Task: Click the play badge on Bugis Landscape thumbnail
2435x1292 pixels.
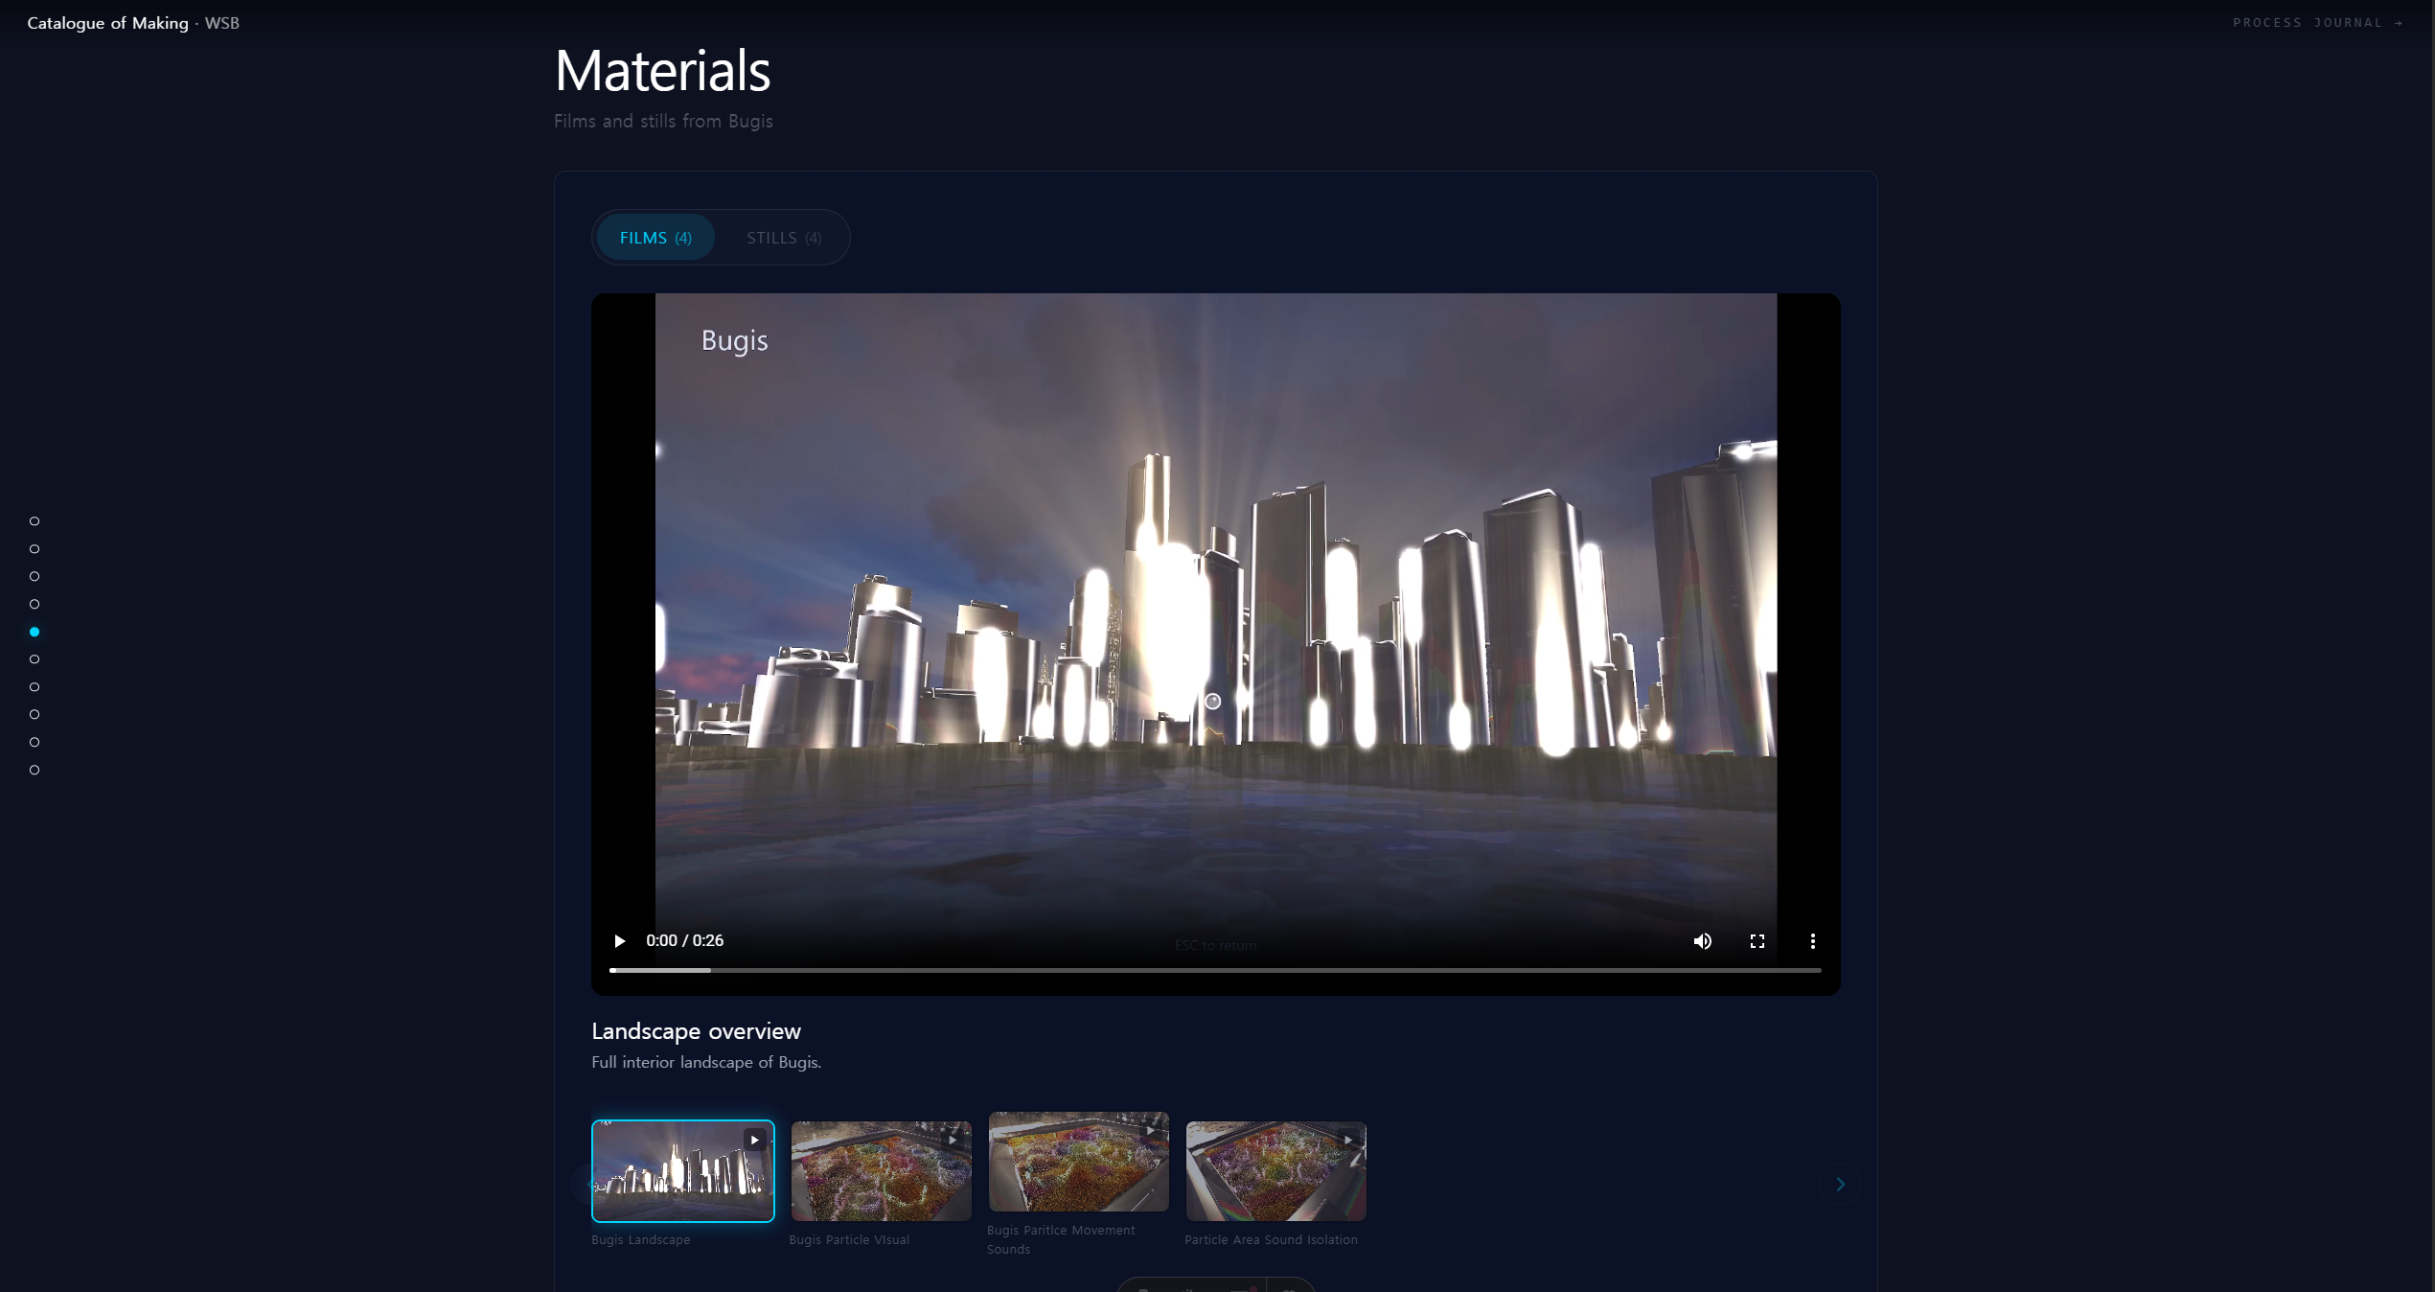Action: 755,1141
